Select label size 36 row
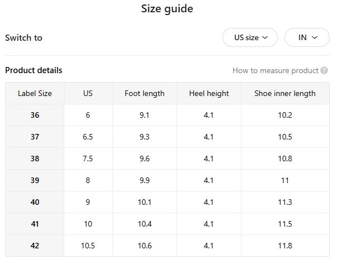The image size is (337, 264). pyautogui.click(x=35, y=115)
